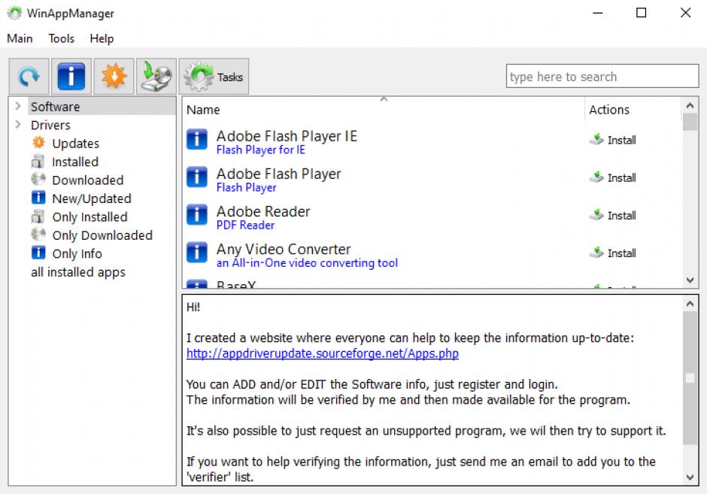
Task: Select the Only Installed filter label
Action: pyautogui.click(x=90, y=217)
